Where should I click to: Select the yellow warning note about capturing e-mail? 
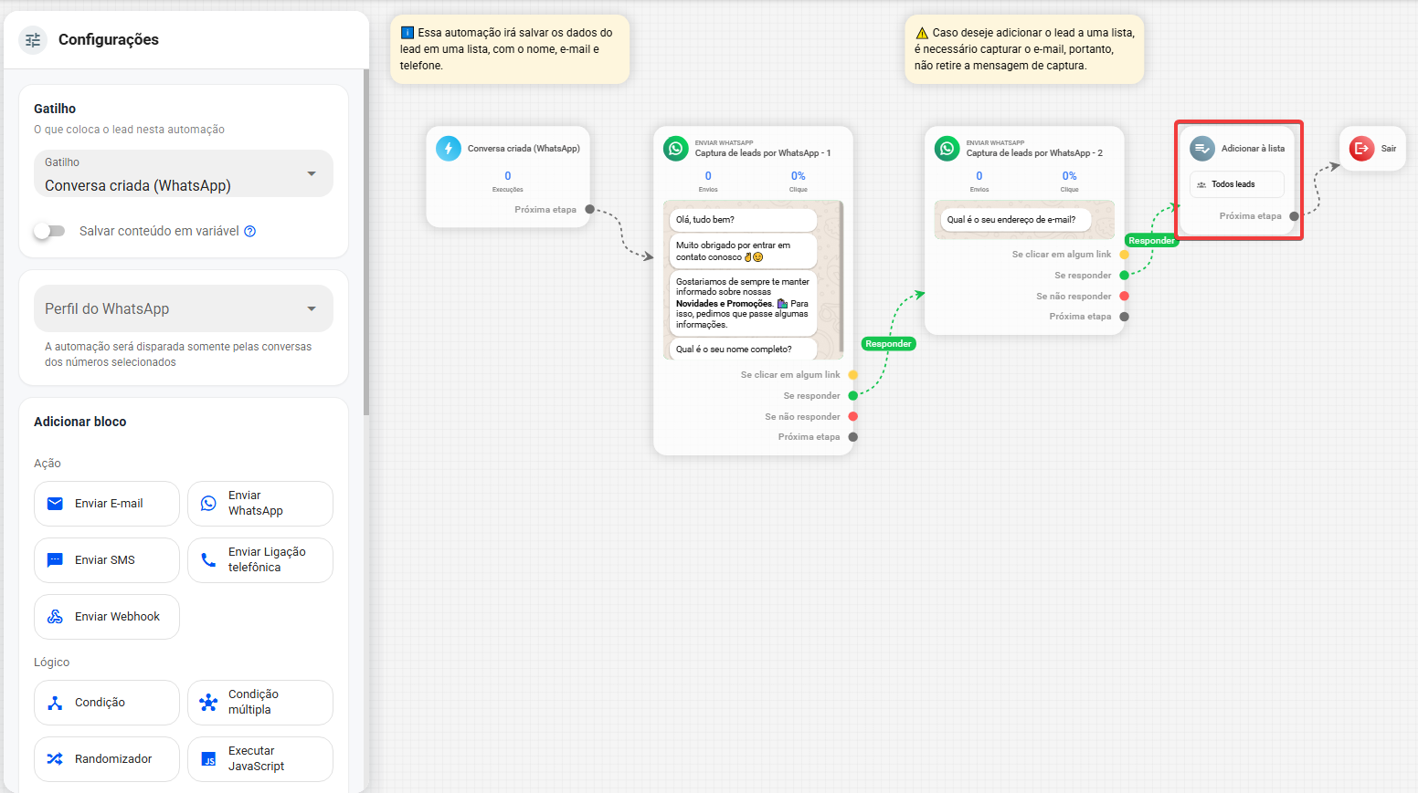click(x=1024, y=49)
